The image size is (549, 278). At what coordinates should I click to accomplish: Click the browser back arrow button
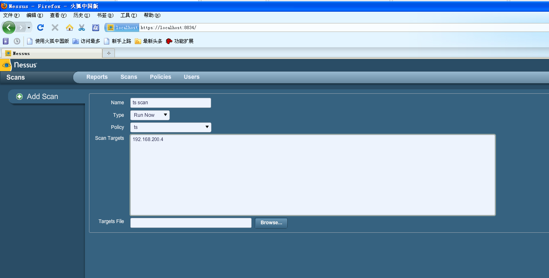(9, 27)
